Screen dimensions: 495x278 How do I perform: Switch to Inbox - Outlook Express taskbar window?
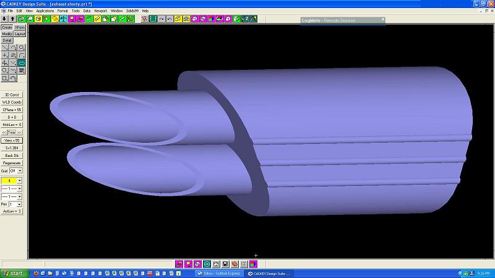(x=219, y=273)
